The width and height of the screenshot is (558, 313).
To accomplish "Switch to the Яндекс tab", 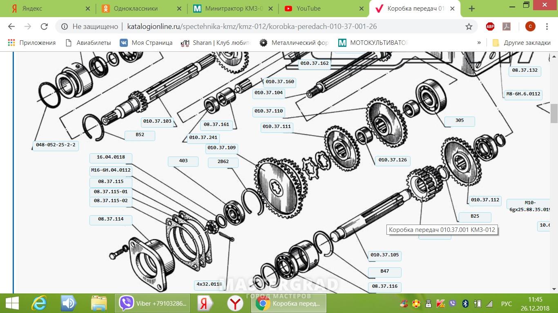I will tap(49, 9).
